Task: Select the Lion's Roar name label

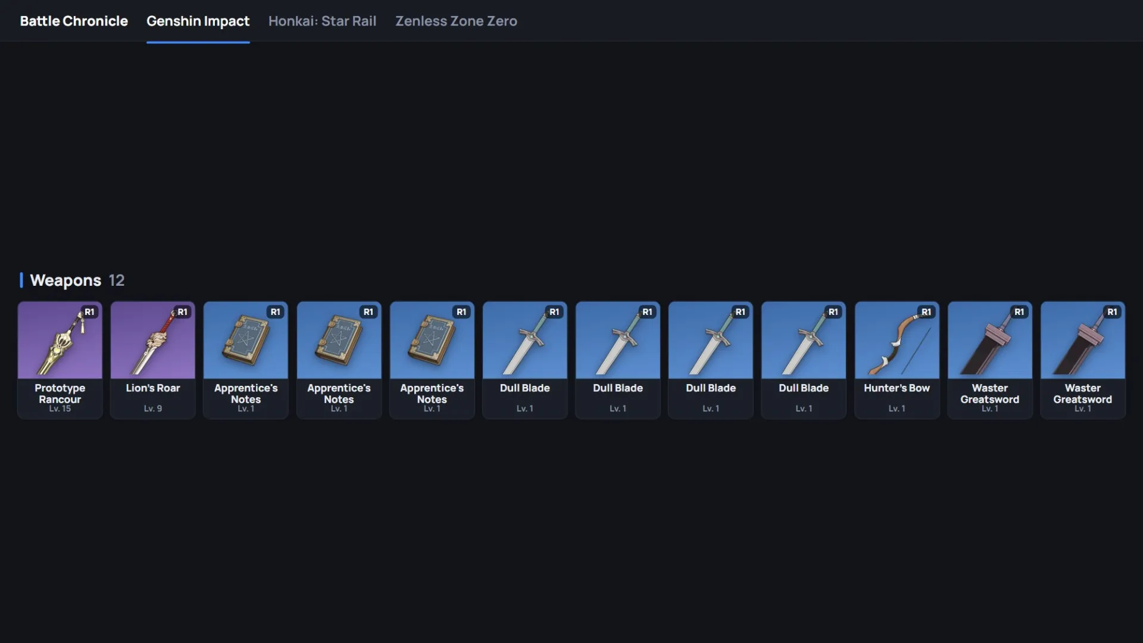Action: pyautogui.click(x=153, y=388)
